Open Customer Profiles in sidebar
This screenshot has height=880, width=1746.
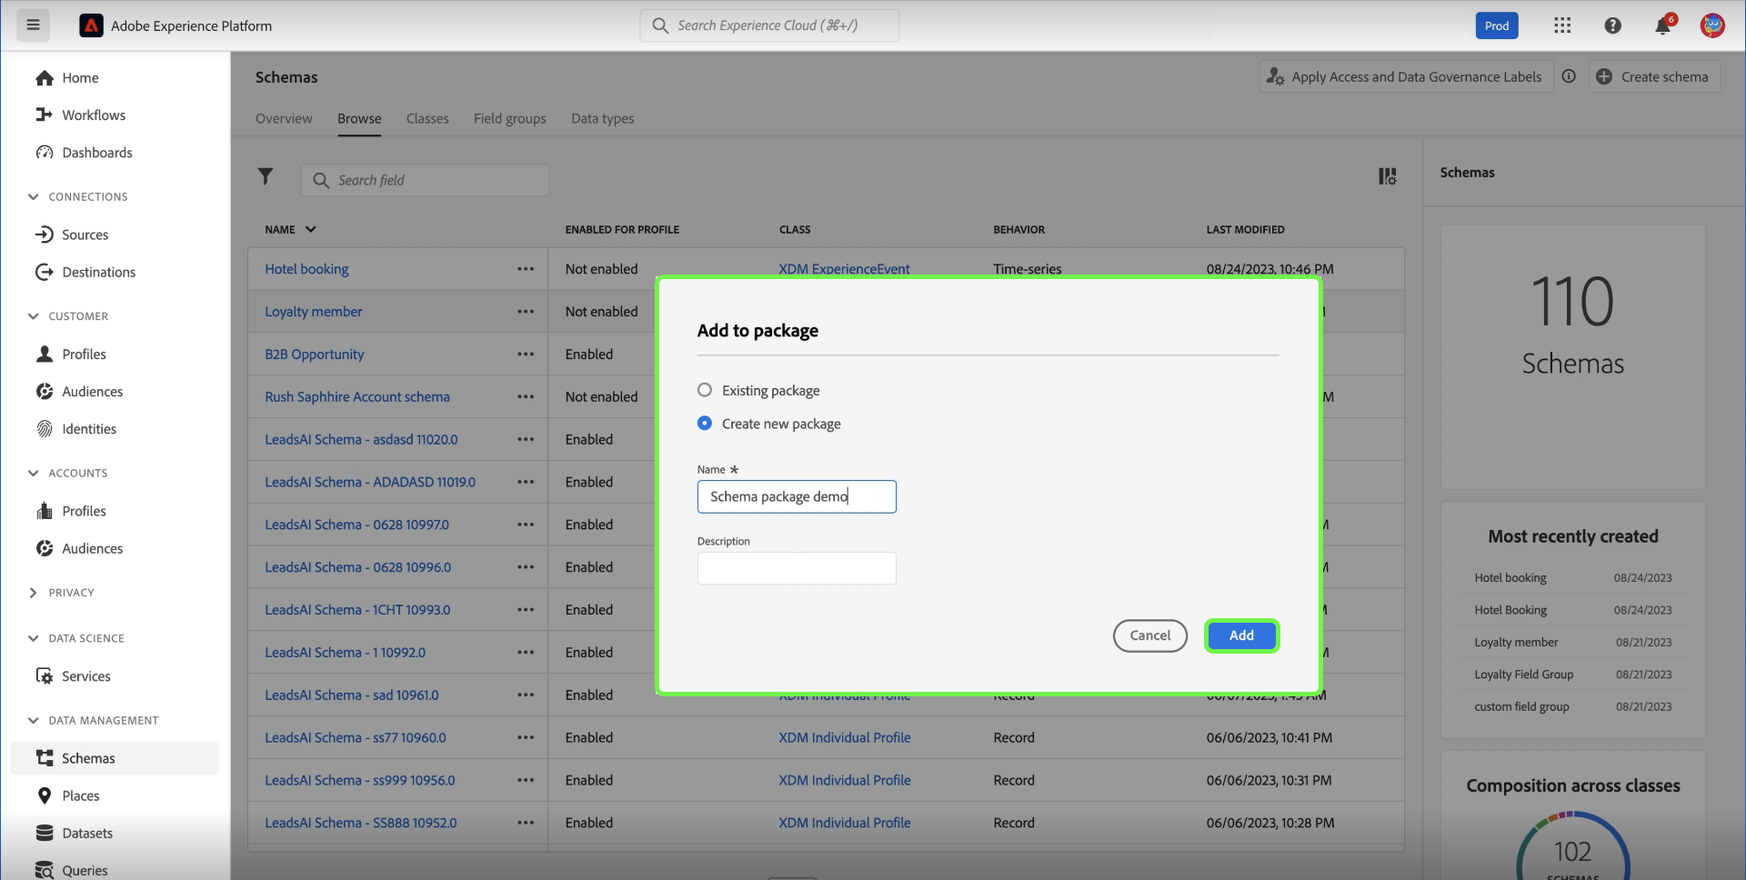pyautogui.click(x=84, y=355)
